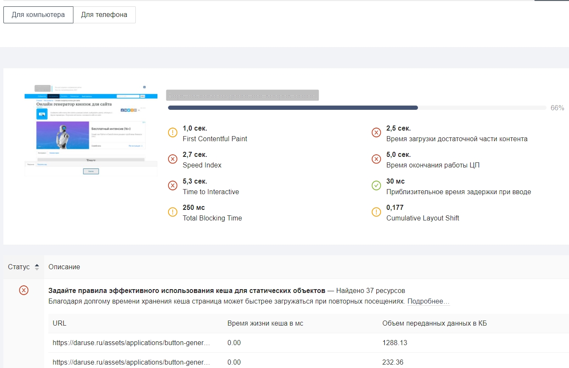This screenshot has width=569, height=368.
Task: Click the warning icon beside First Contentful Paint
Action: tap(173, 133)
